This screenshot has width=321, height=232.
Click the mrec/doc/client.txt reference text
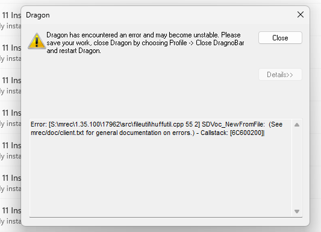point(57,133)
